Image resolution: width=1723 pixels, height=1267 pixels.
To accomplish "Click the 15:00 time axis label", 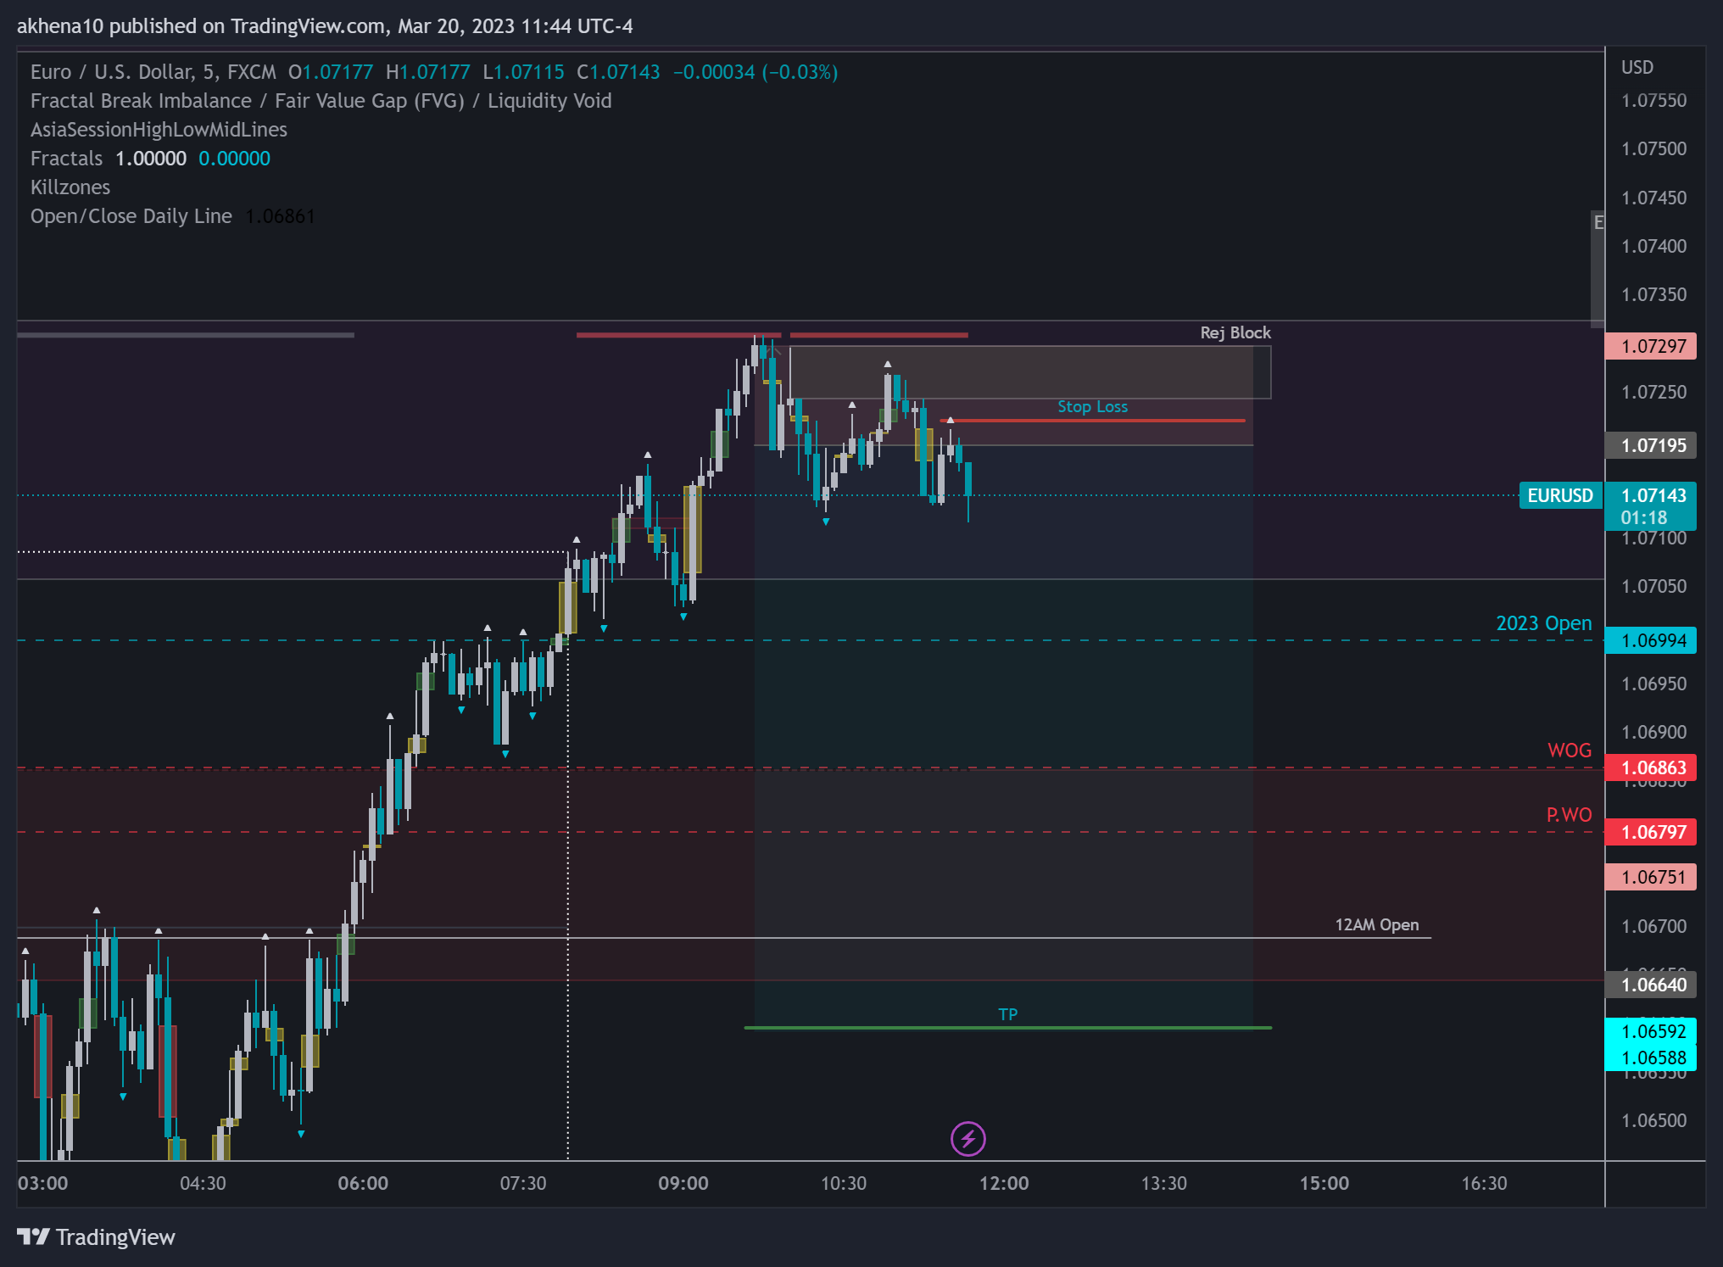I will tap(1324, 1183).
